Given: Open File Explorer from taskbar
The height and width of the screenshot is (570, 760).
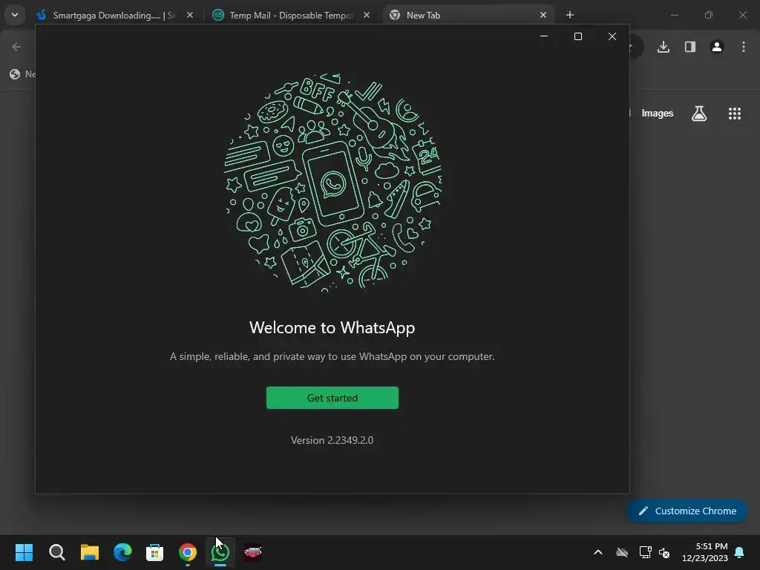Looking at the screenshot, I should click(90, 552).
